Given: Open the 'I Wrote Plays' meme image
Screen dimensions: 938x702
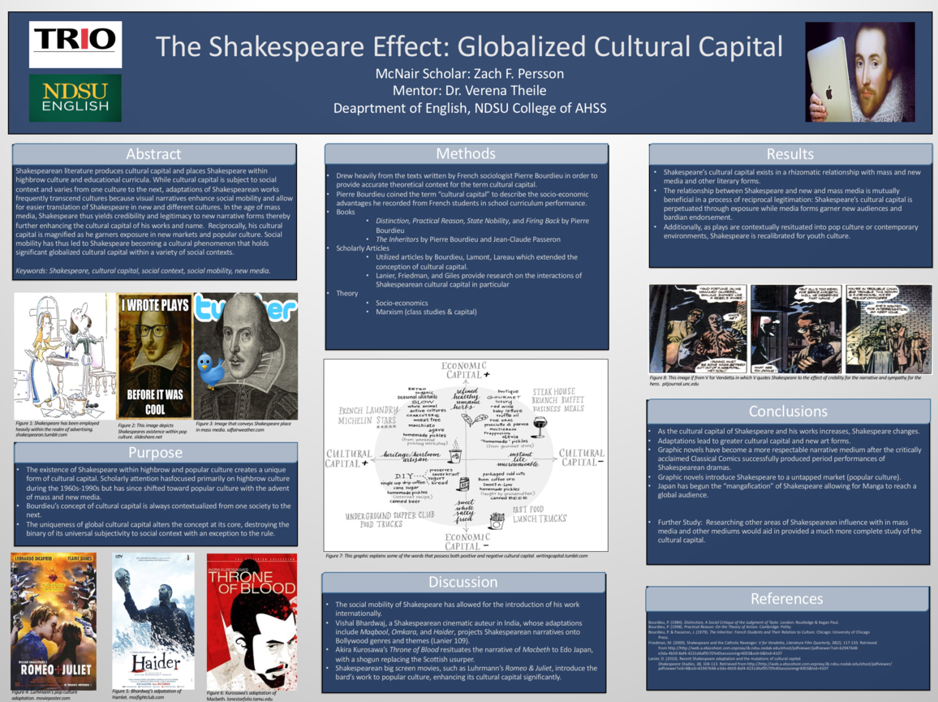Looking at the screenshot, I should point(154,355).
